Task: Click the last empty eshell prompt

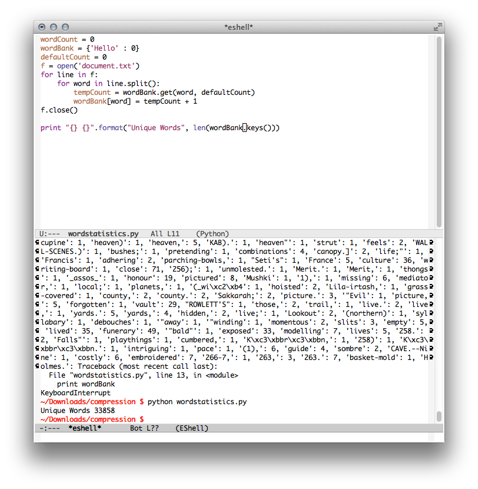Action: 92,419
